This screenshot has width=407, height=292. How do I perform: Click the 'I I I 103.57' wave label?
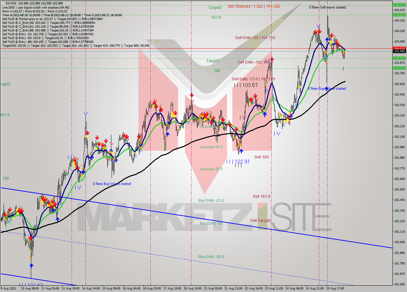(246, 85)
